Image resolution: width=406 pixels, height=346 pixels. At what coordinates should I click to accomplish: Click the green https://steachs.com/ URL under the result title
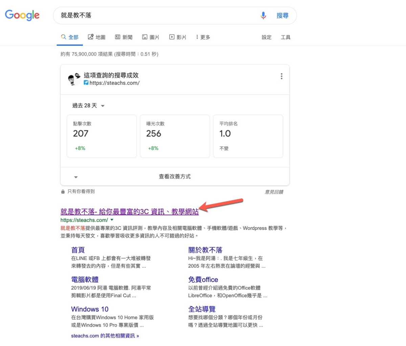[x=84, y=220]
